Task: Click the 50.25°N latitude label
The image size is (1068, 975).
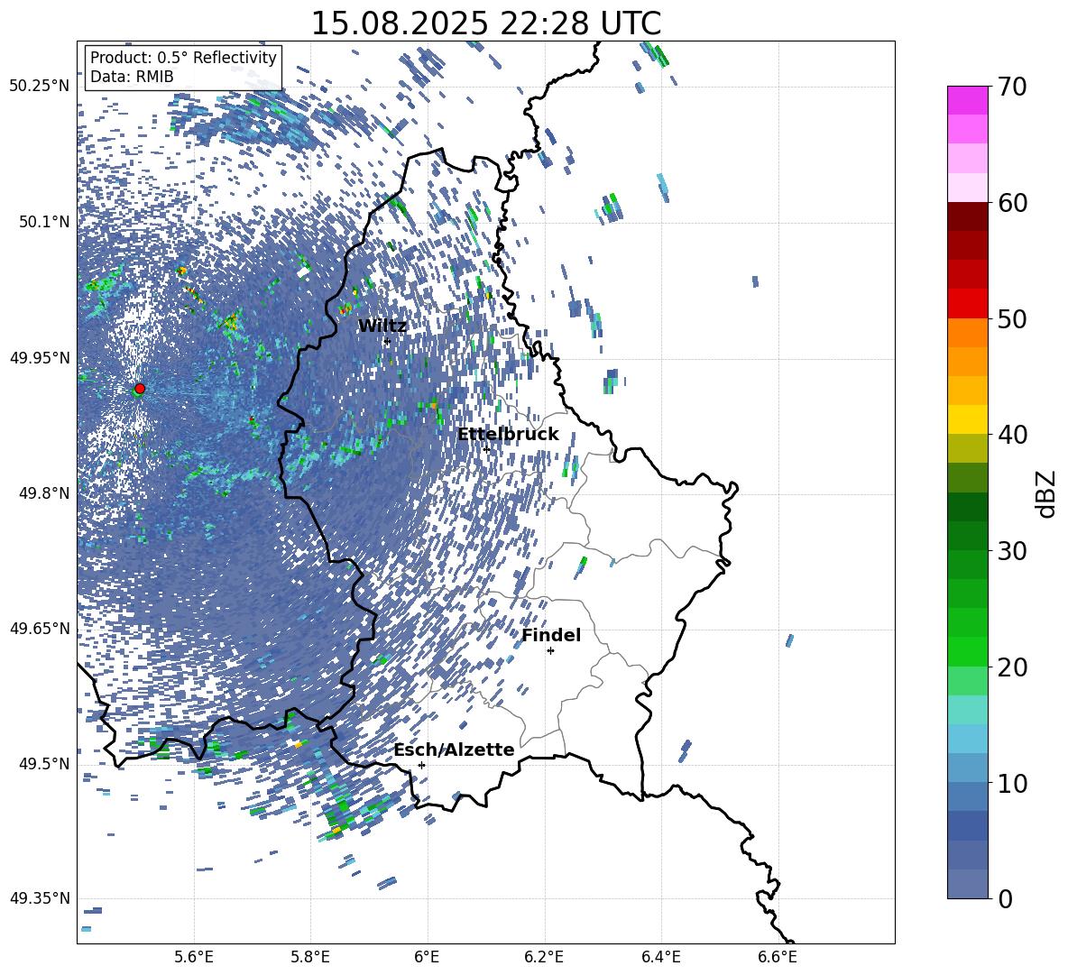Action: [x=40, y=87]
